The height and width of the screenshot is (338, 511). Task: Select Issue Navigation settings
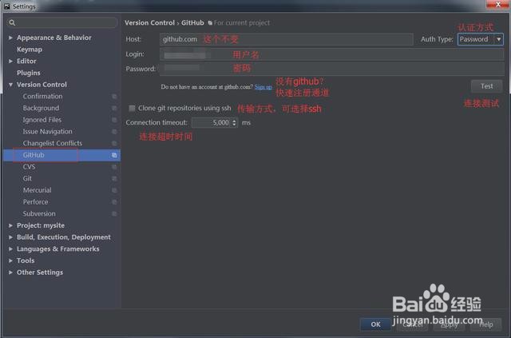pos(48,132)
